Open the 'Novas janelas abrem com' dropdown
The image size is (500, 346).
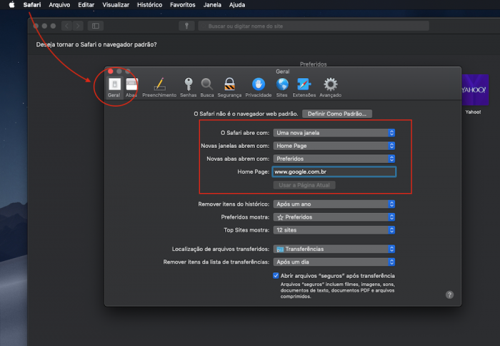coord(334,145)
